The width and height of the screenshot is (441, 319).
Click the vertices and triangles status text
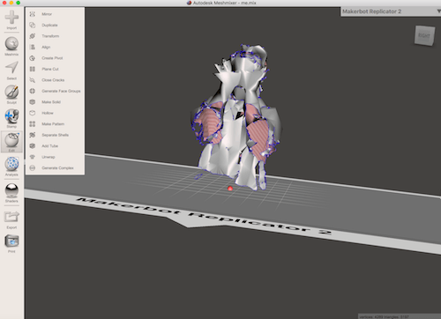click(384, 316)
